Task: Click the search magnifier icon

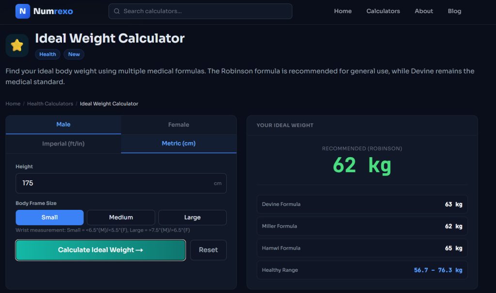Action: coord(117,12)
